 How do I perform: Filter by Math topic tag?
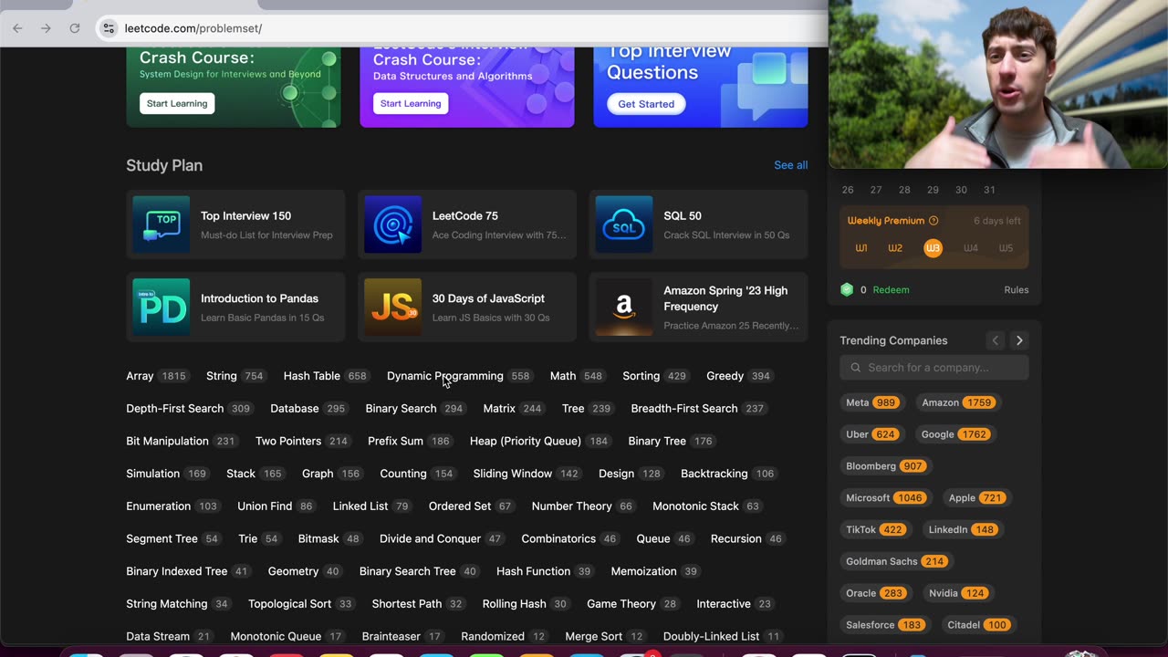coord(578,376)
